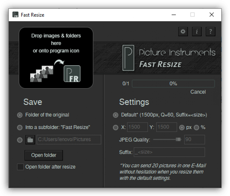Click the Suffix text field

click(x=169, y=152)
